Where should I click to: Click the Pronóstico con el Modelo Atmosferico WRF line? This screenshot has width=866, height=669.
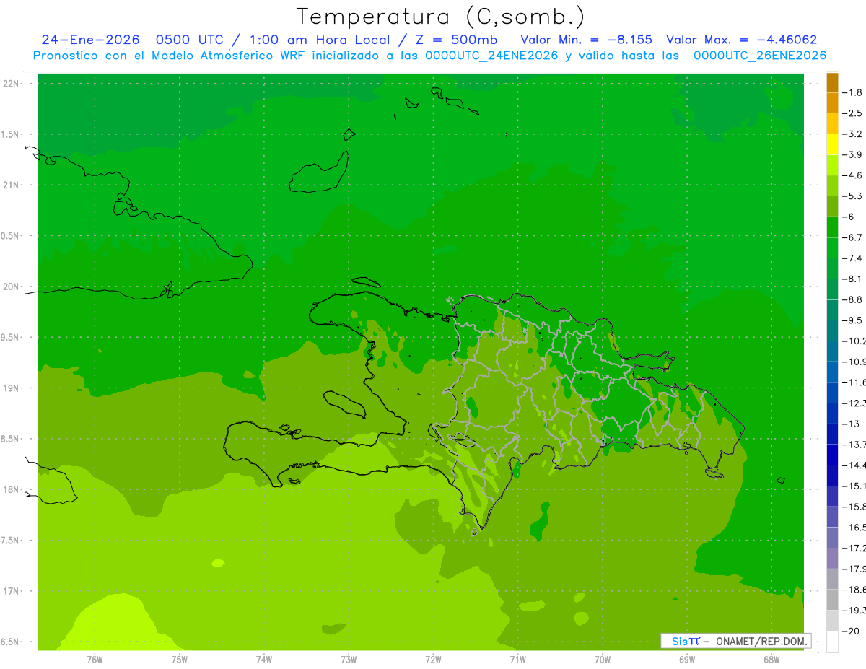pyautogui.click(x=429, y=56)
